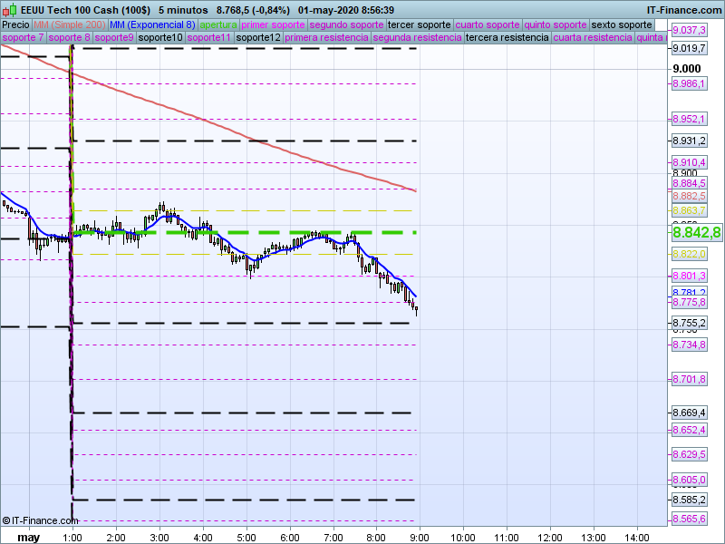
Task: Click the sexto soporte label
Action: (x=622, y=24)
